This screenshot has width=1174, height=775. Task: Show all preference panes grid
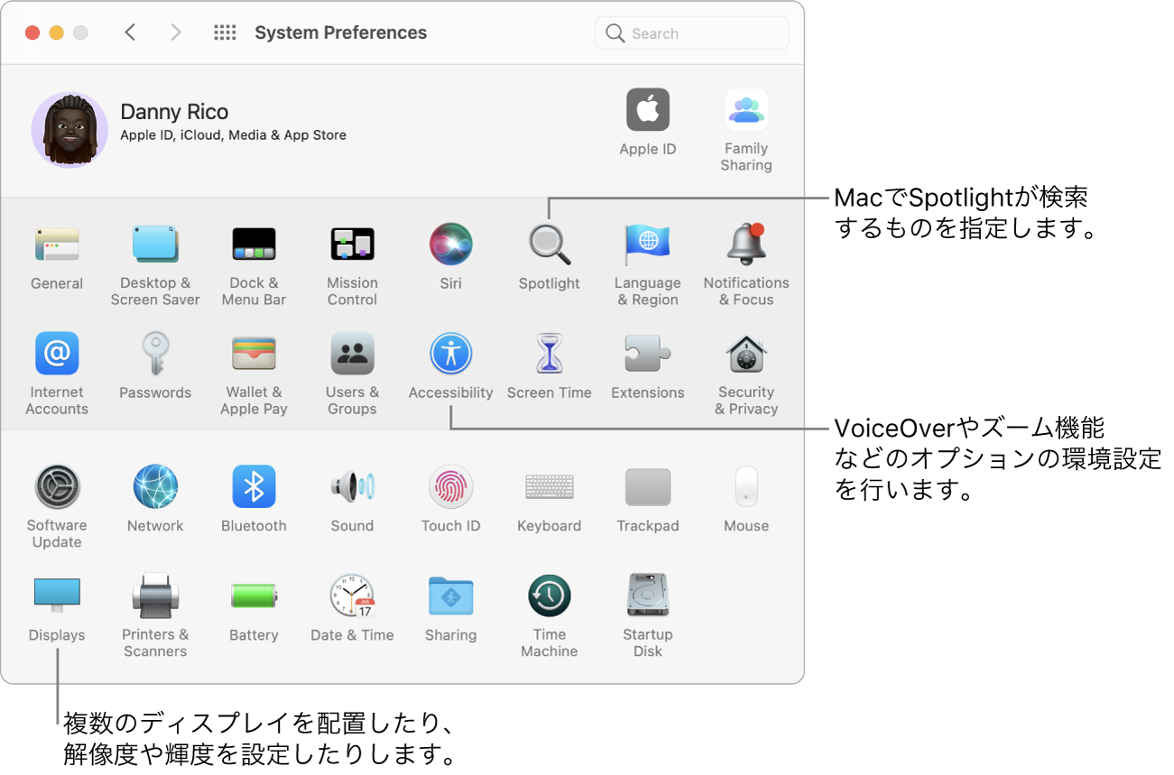(x=224, y=32)
